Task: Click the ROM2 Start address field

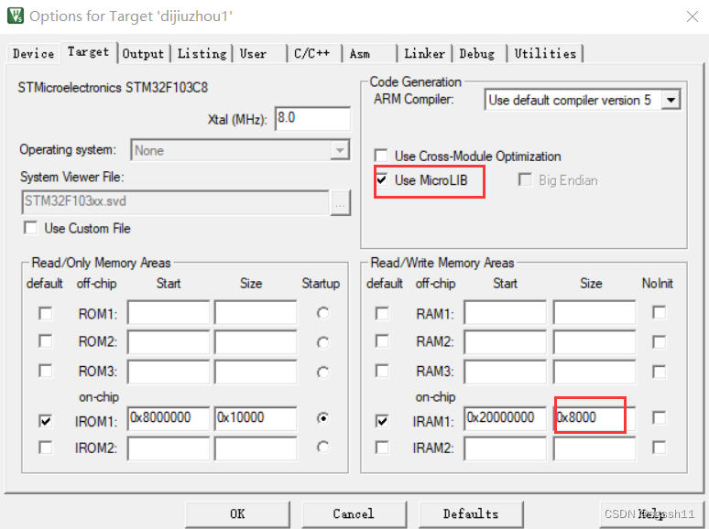Action: coord(169,342)
